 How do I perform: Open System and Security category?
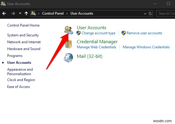23,35
